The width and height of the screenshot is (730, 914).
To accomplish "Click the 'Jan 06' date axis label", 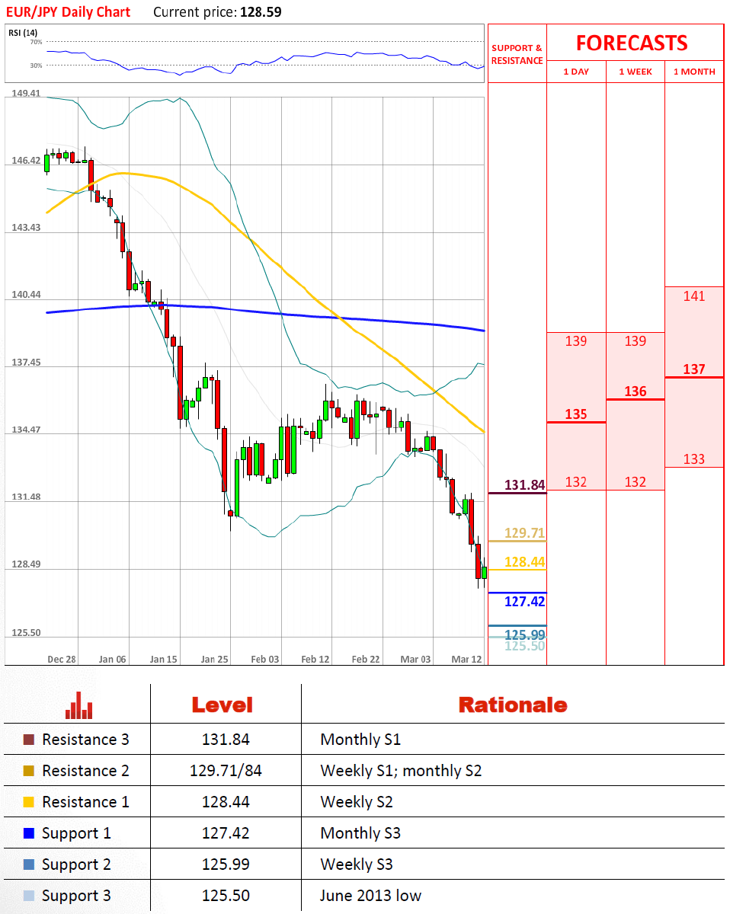I will (112, 659).
